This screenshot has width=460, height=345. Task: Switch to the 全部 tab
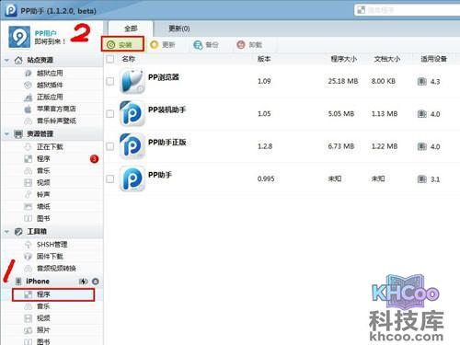pyautogui.click(x=131, y=29)
